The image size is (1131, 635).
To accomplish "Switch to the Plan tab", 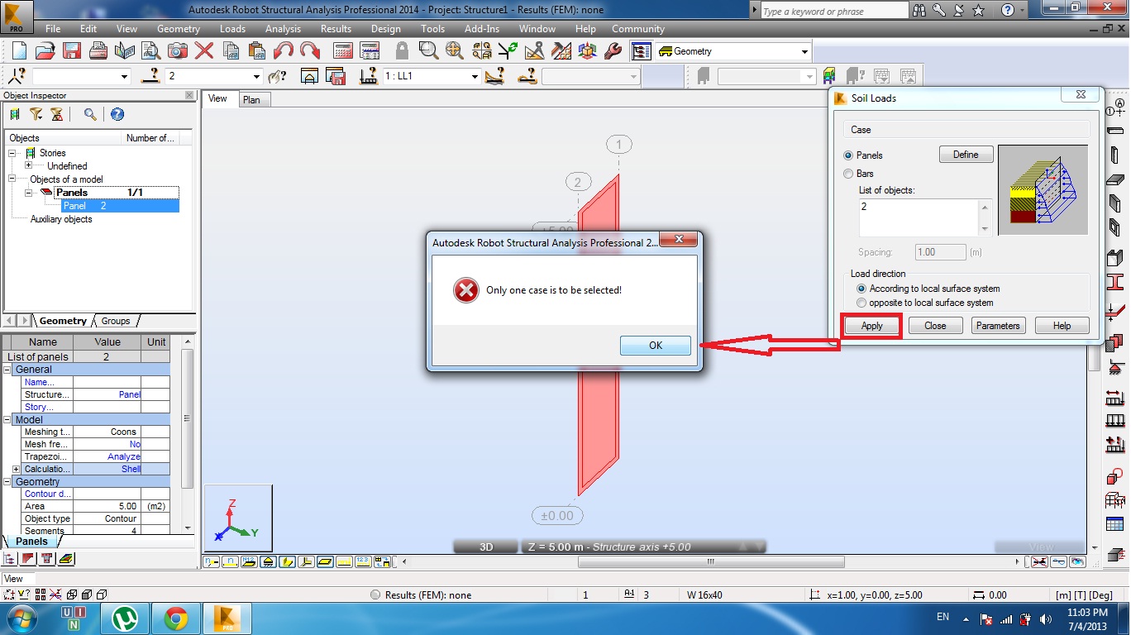I will [x=251, y=99].
